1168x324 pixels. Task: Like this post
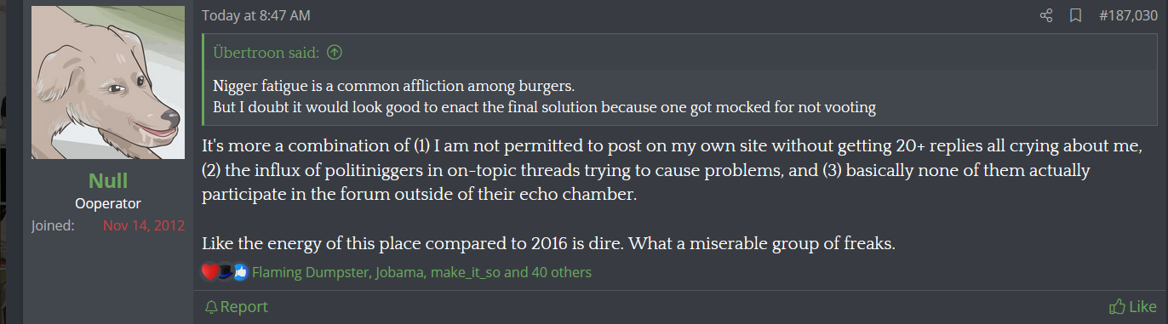(x=1133, y=307)
